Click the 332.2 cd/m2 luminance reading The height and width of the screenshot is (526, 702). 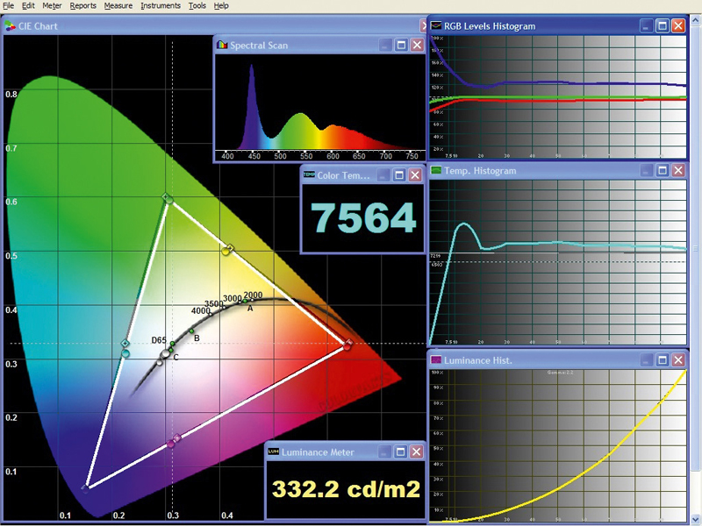coord(346,489)
